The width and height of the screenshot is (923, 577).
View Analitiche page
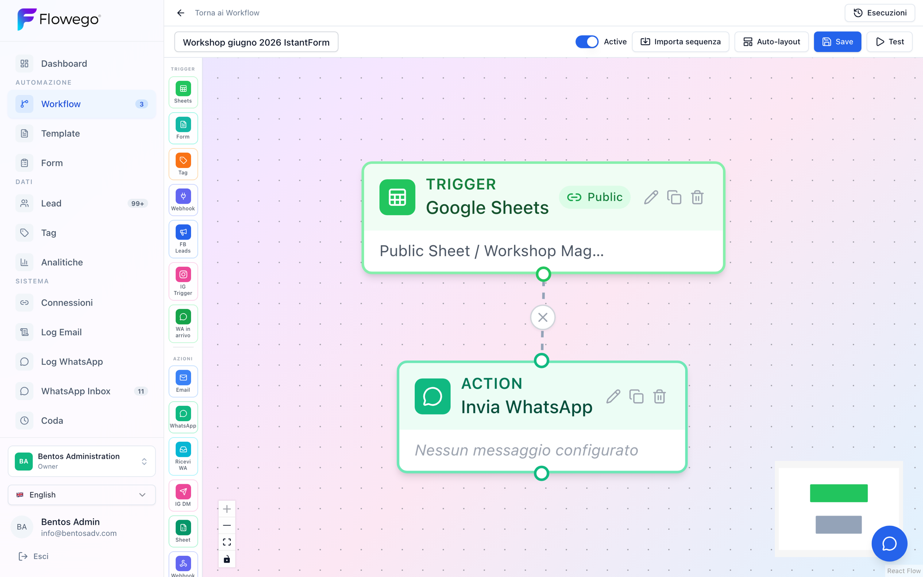click(82, 263)
